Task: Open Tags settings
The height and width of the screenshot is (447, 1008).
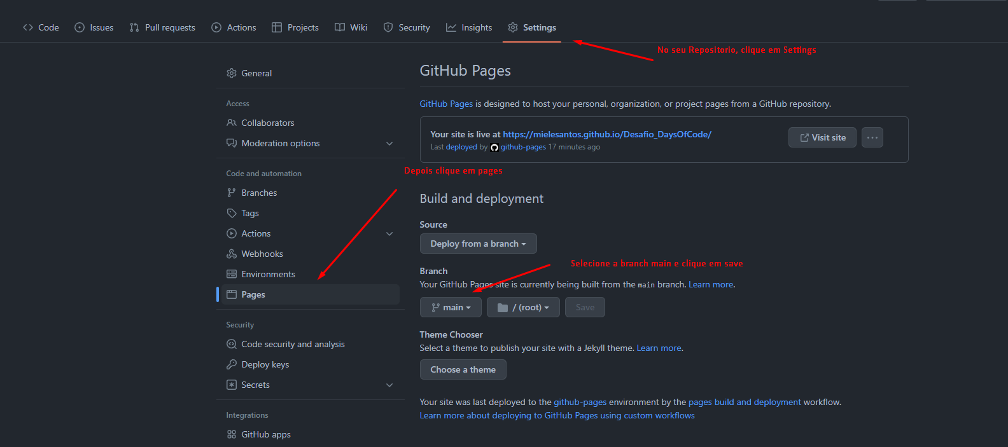Action: [x=311, y=213]
